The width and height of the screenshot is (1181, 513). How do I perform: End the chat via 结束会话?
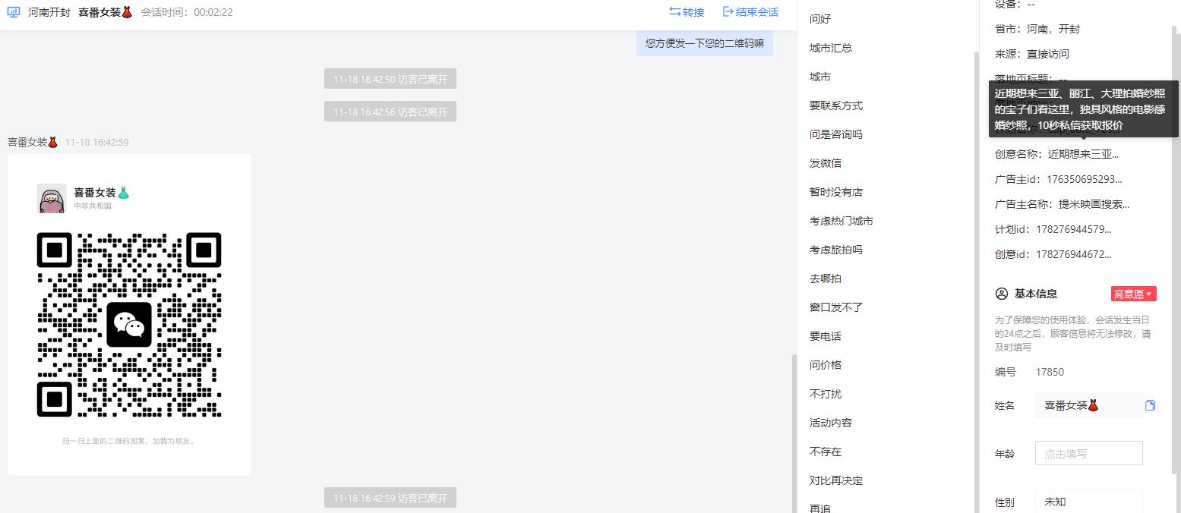point(750,12)
